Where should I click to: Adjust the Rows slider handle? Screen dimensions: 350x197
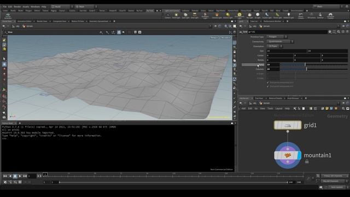pos(305,65)
